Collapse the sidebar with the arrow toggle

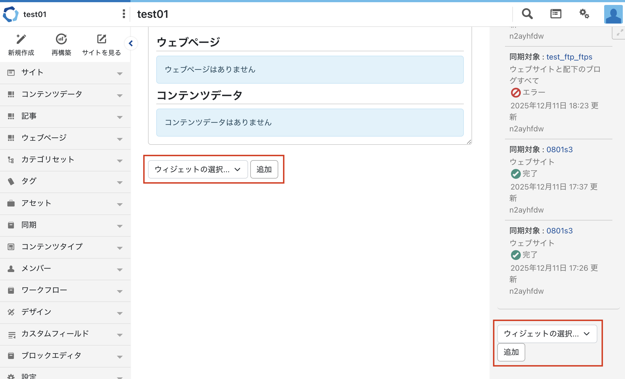point(131,43)
